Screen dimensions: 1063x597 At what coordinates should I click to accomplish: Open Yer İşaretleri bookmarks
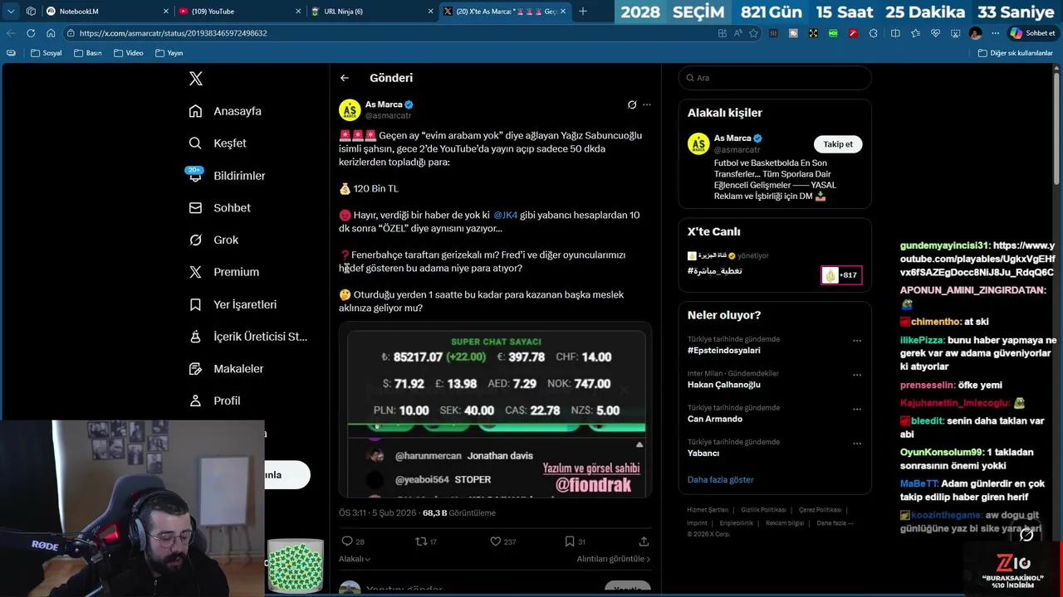[233, 304]
